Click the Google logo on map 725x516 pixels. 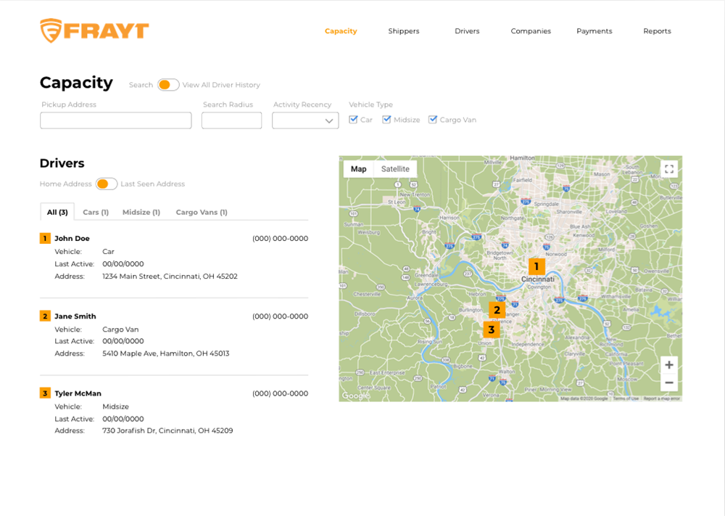pos(355,396)
